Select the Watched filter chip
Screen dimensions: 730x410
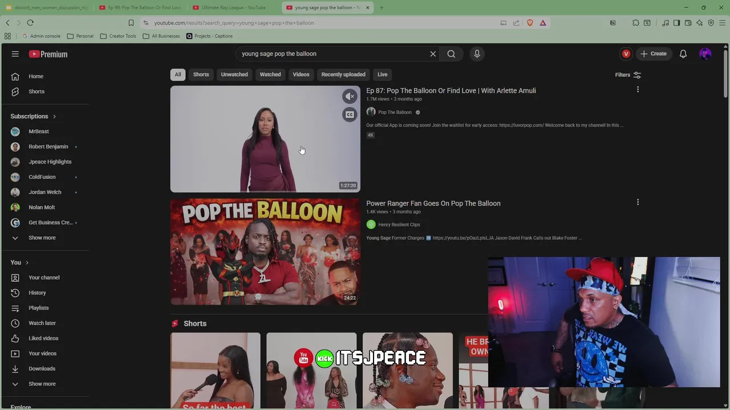[270, 75]
